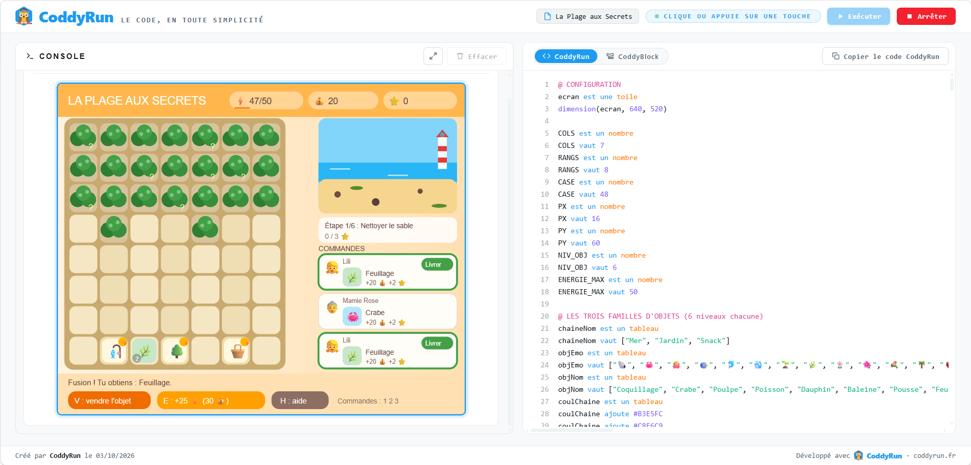
Task: Click the 'LA PLAGE AUX SECRETS' game title
Action: click(x=137, y=101)
